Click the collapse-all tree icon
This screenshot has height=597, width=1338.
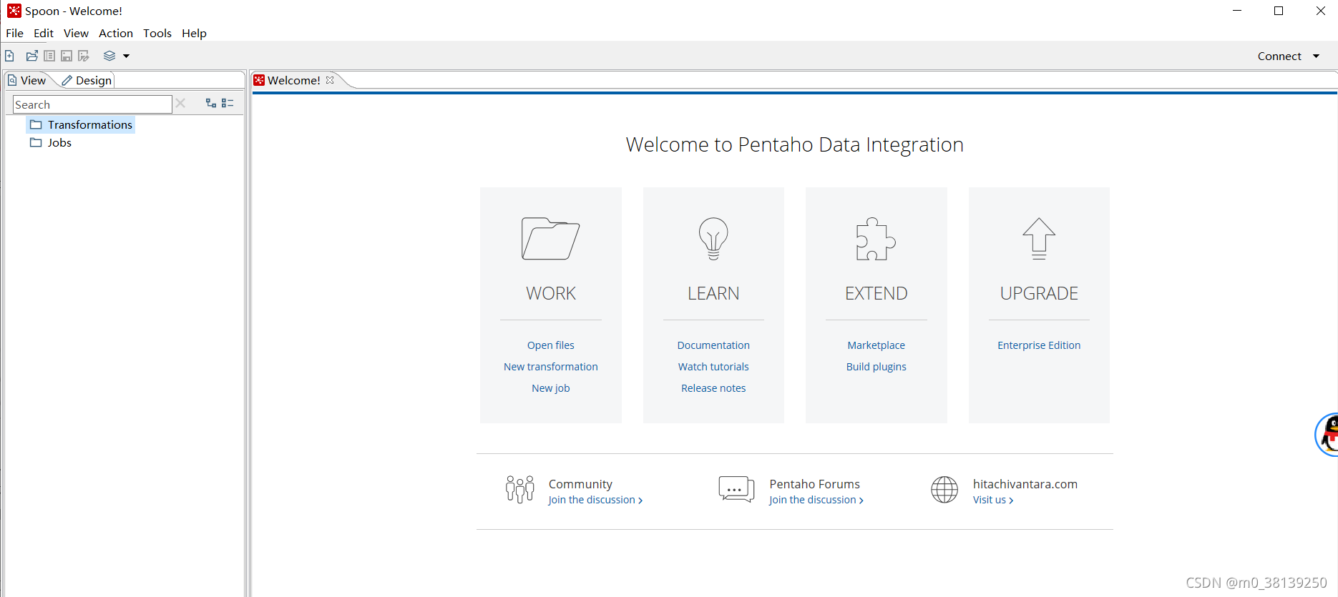tap(228, 103)
